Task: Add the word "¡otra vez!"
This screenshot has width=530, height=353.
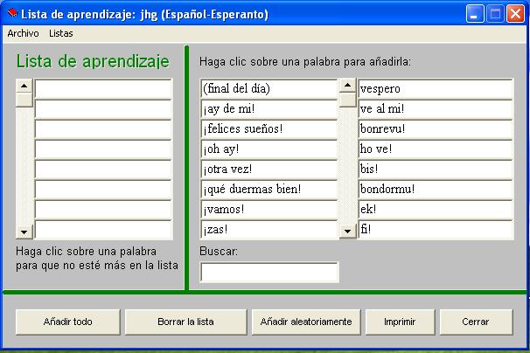Action: (x=269, y=170)
